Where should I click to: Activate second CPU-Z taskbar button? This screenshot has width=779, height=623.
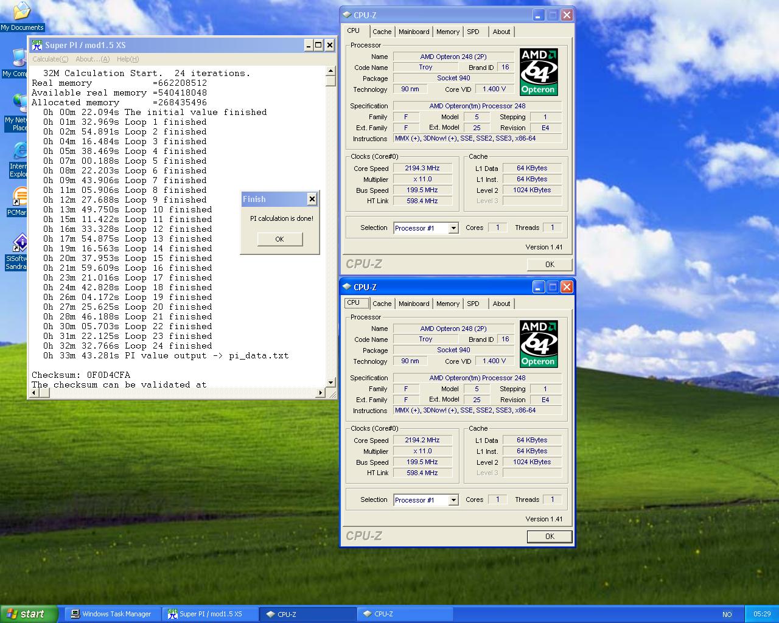pyautogui.click(x=405, y=614)
